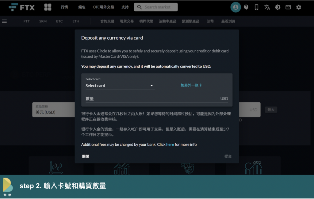This screenshot has width=314, height=199.
Task: Open the 波動率產品 tab
Action: click(167, 21)
